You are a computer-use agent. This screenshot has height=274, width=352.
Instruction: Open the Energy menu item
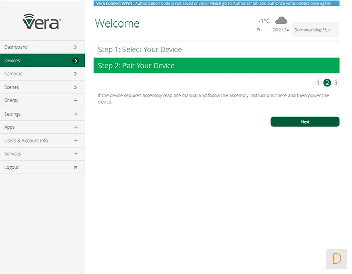point(42,100)
